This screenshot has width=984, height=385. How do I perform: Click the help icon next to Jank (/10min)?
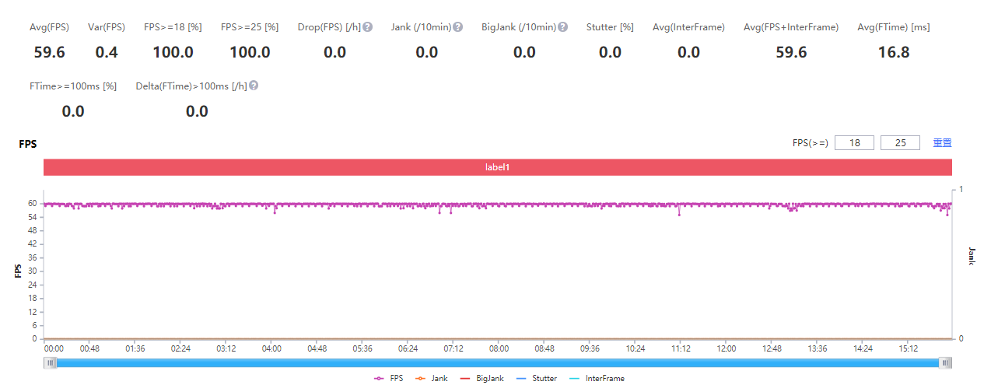(x=458, y=27)
